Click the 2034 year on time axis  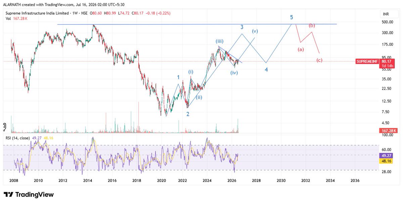[x=330, y=180]
